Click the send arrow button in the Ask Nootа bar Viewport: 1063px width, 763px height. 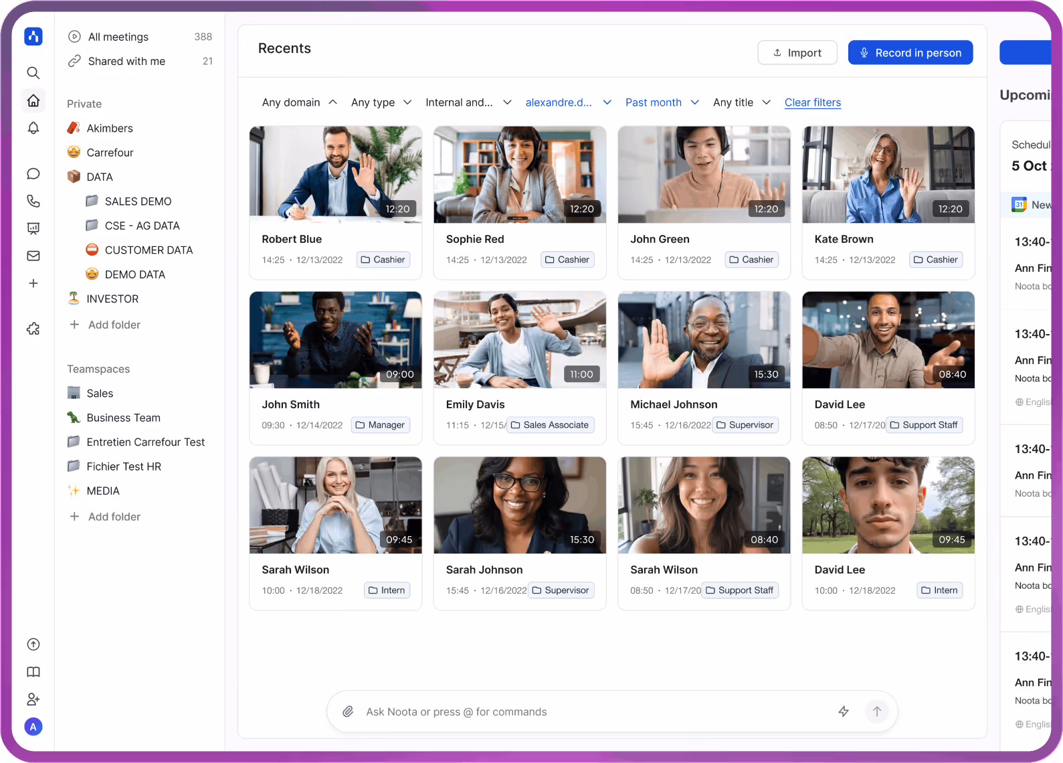876,711
